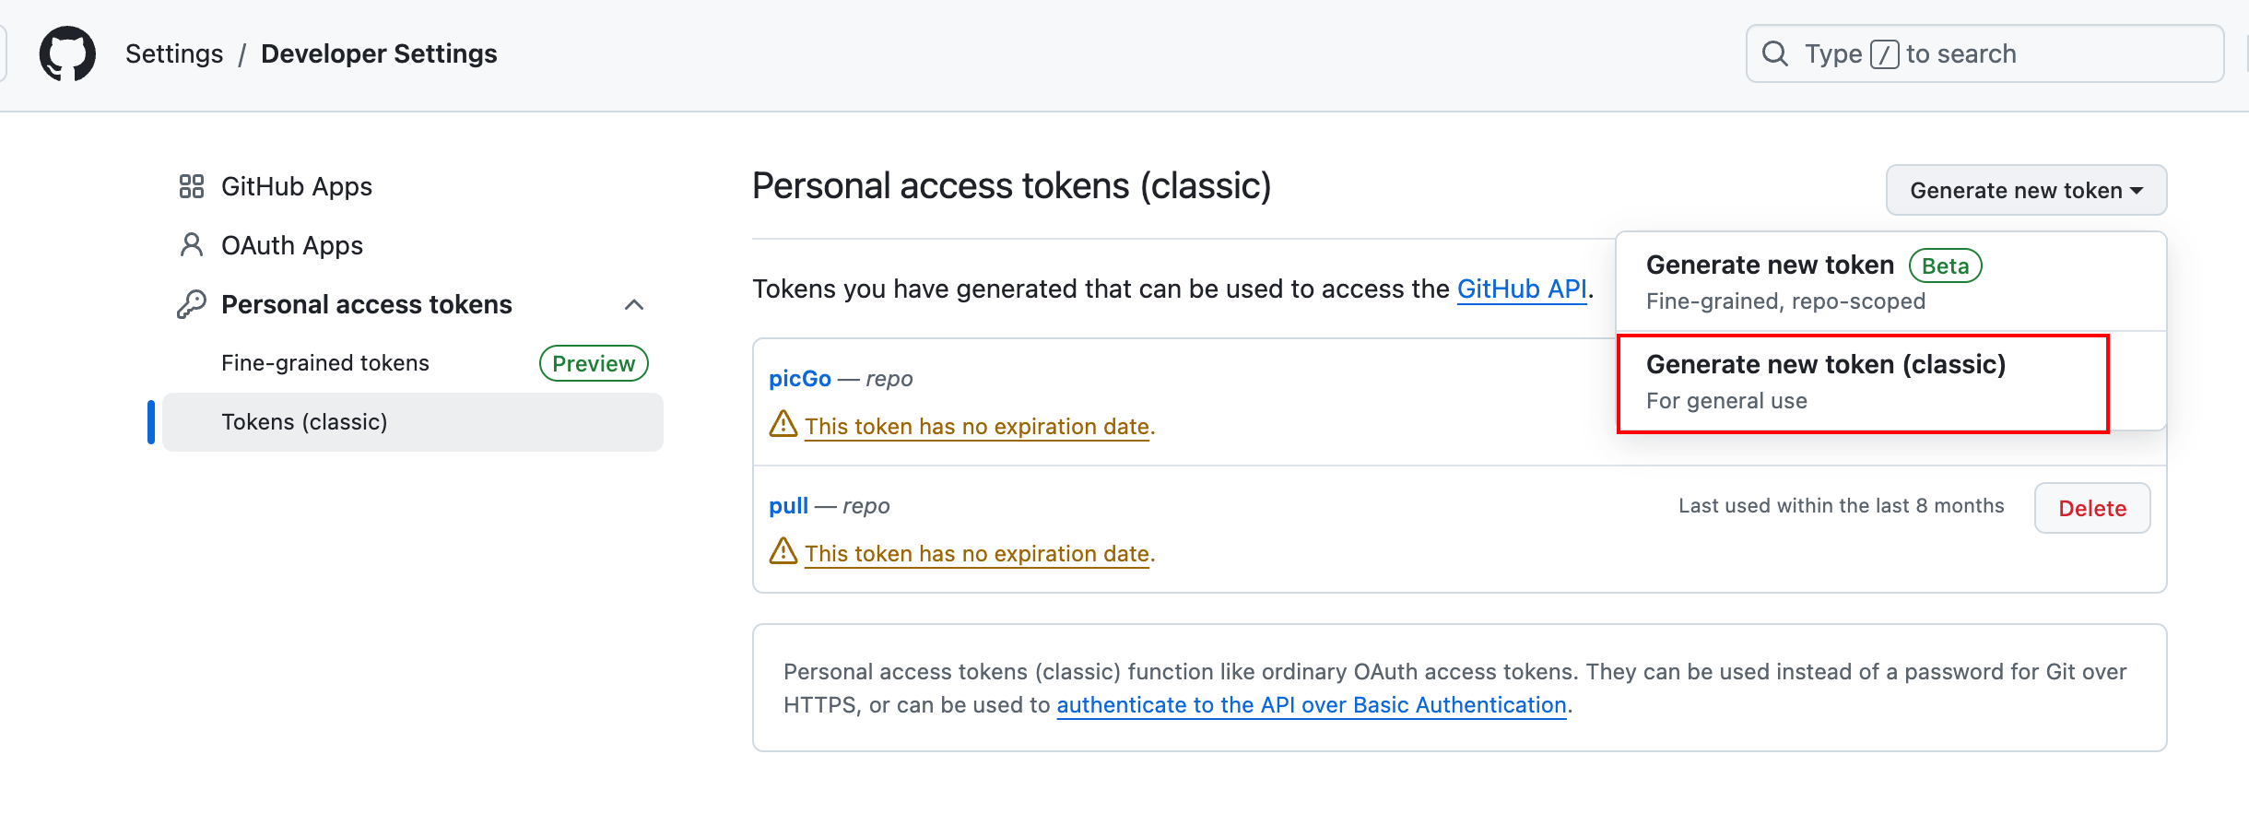This screenshot has width=2249, height=837.
Task: Focus the Type to search field
Action: (x=1984, y=53)
